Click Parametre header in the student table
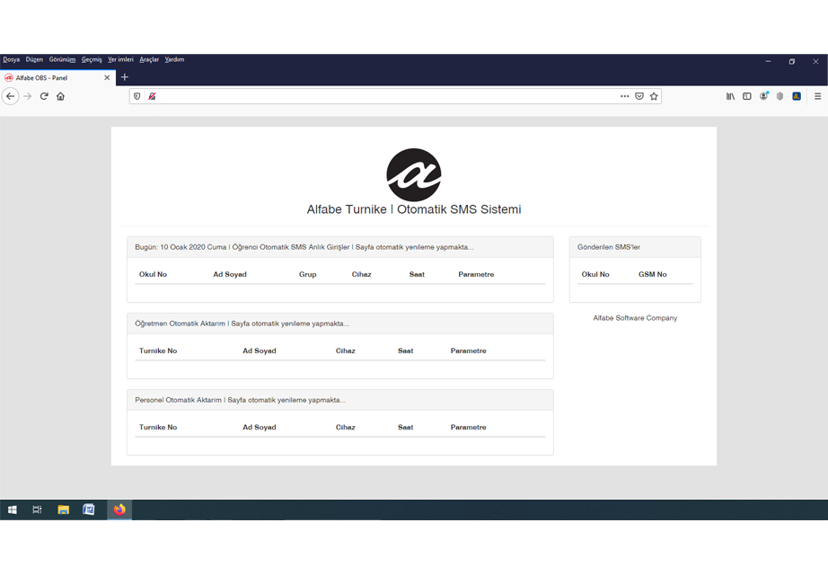 (x=476, y=274)
